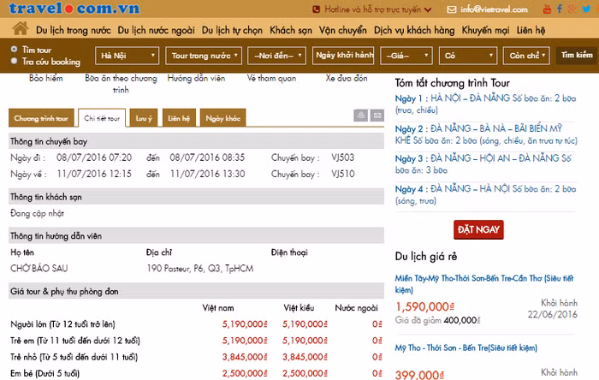Open the Hà Nội departure dropdown
Image resolution: width=599 pixels, height=380 pixels.
tap(128, 56)
